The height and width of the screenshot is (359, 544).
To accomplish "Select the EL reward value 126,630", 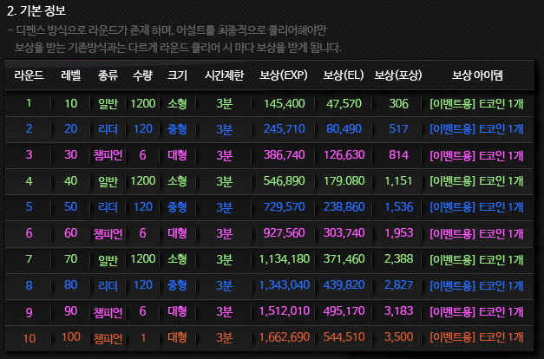I will click(344, 155).
